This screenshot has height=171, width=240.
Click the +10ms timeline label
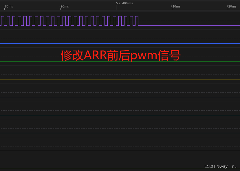coord(175,6)
